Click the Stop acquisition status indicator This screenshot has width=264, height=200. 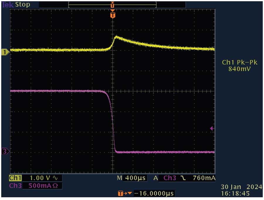pyautogui.click(x=23, y=5)
